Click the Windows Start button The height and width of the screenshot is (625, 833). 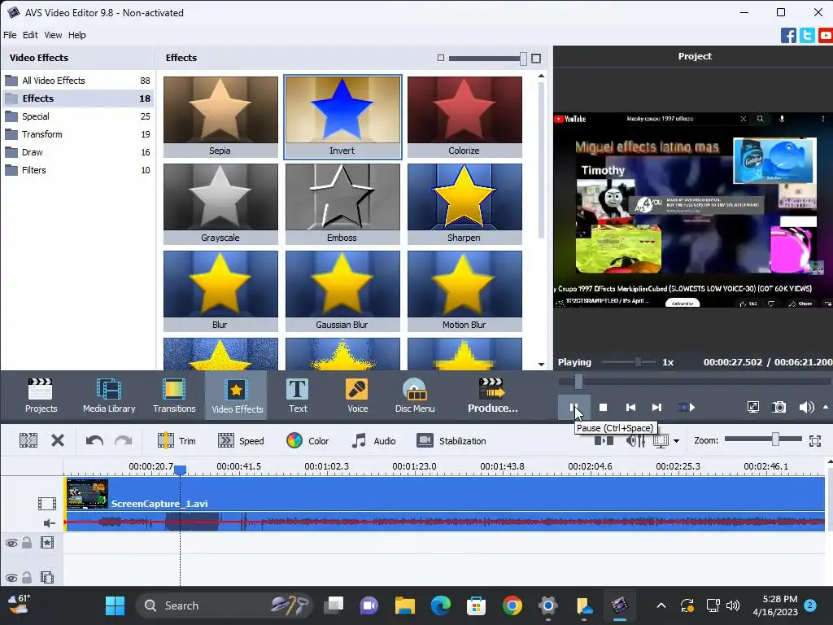click(115, 605)
